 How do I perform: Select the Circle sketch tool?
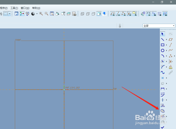pyautogui.click(x=163, y=51)
